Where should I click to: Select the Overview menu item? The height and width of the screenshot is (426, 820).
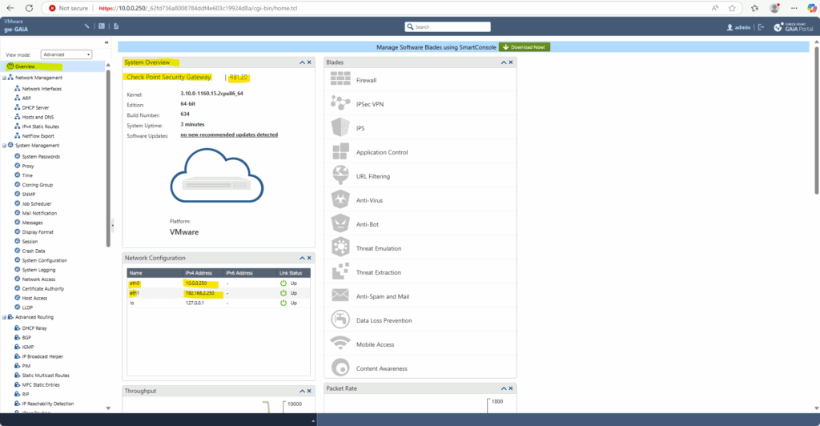pyautogui.click(x=25, y=66)
